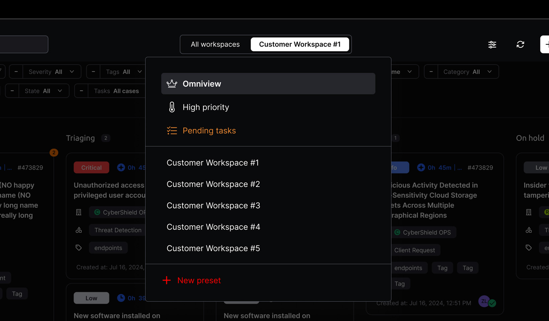Remove the Severity filter with minus button
Screen dimensions: 549x321
tap(16, 72)
